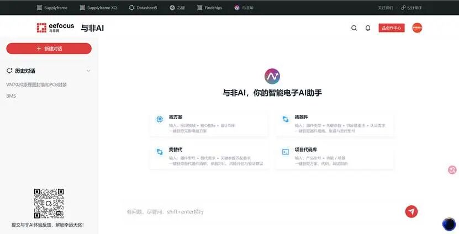This screenshot has height=234, width=459.
Task: Click the pink floating side icon
Action: point(452,169)
